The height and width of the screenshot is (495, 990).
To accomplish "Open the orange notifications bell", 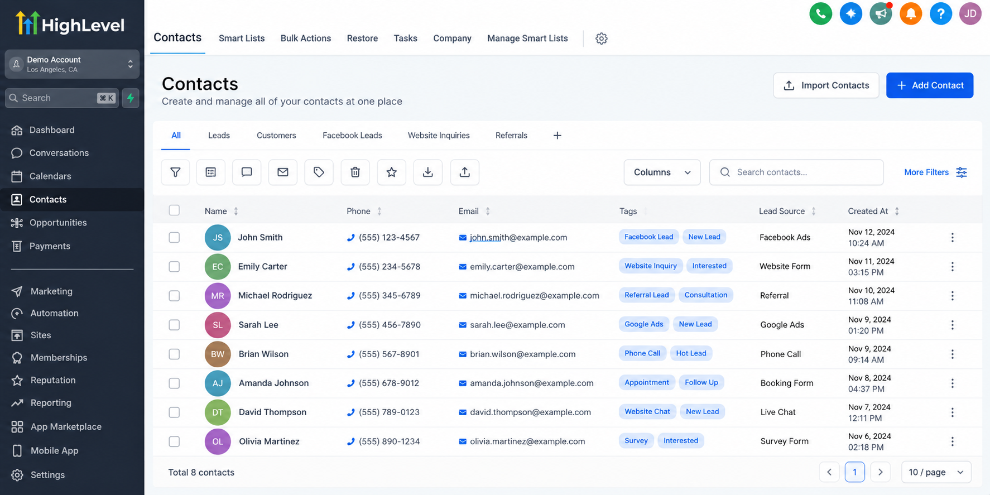I will coord(911,14).
